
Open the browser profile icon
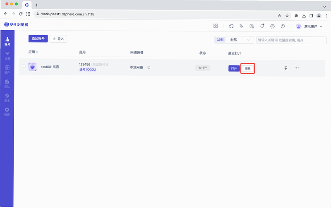[x=319, y=16]
